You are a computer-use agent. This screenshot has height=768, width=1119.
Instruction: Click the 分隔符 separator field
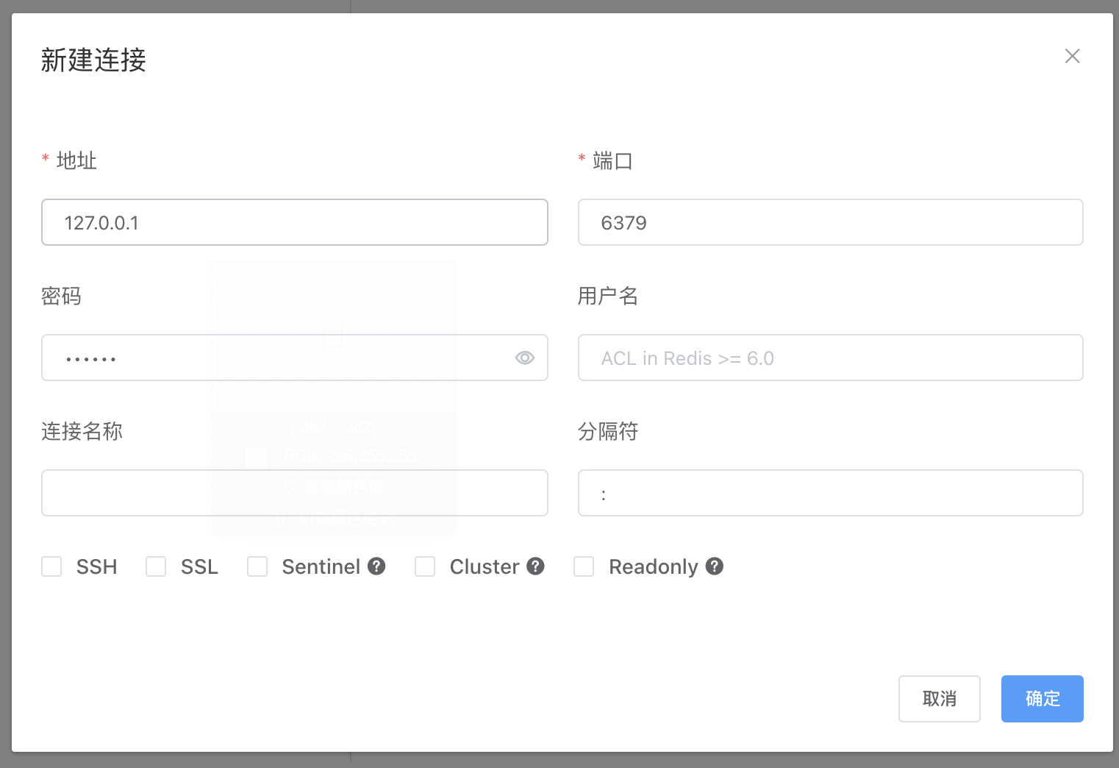[x=831, y=493]
